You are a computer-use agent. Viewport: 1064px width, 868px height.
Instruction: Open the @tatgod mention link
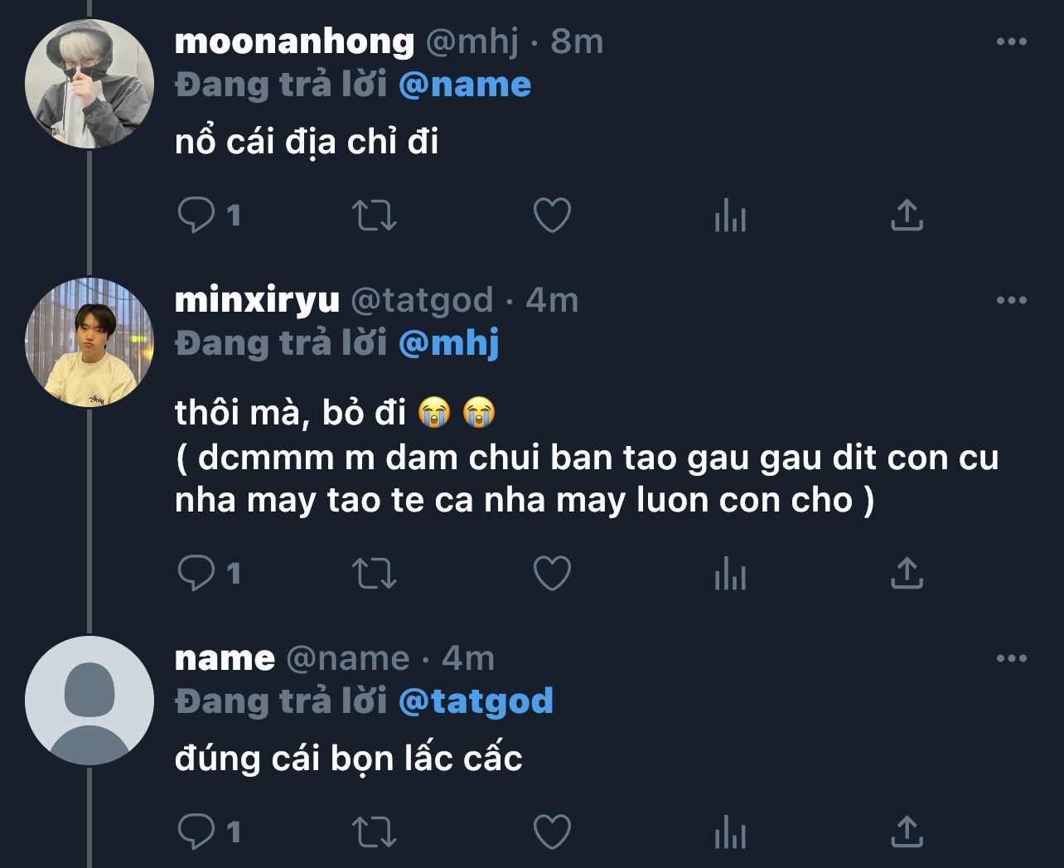tap(476, 702)
